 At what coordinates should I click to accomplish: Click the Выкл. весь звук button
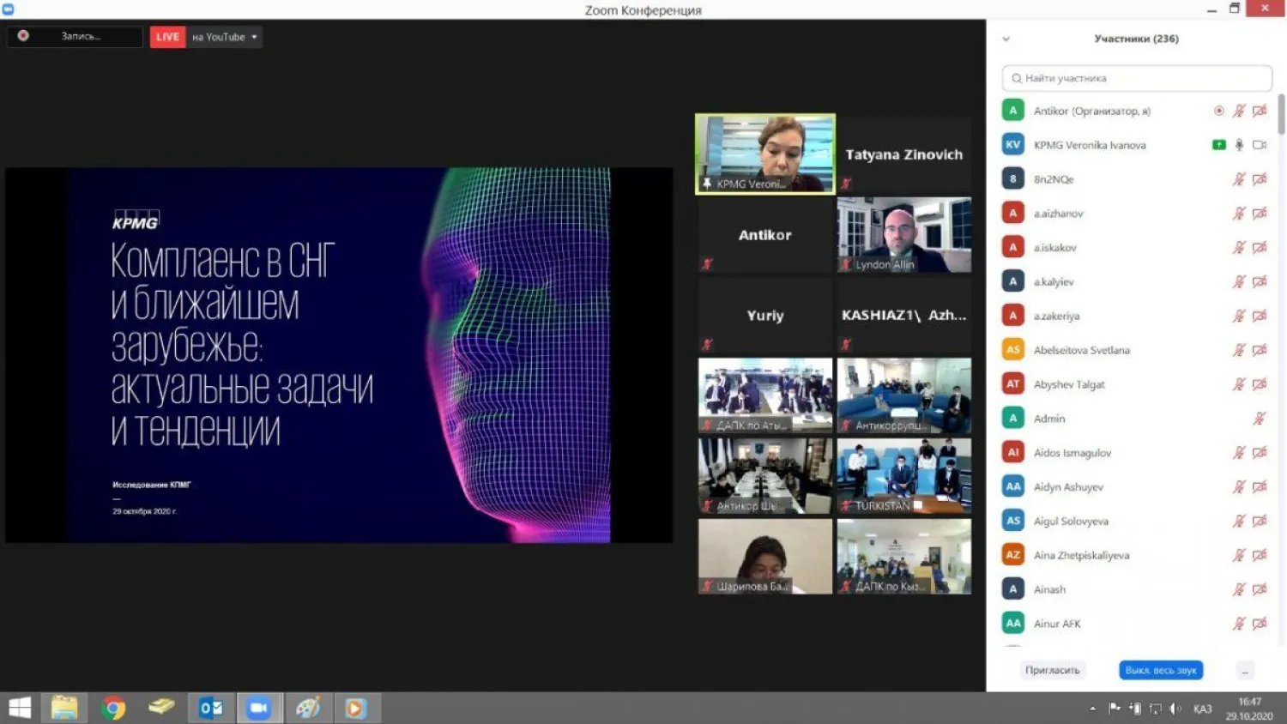click(1161, 670)
